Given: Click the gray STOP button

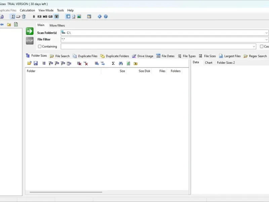Looking at the screenshot, I should pos(30,41).
